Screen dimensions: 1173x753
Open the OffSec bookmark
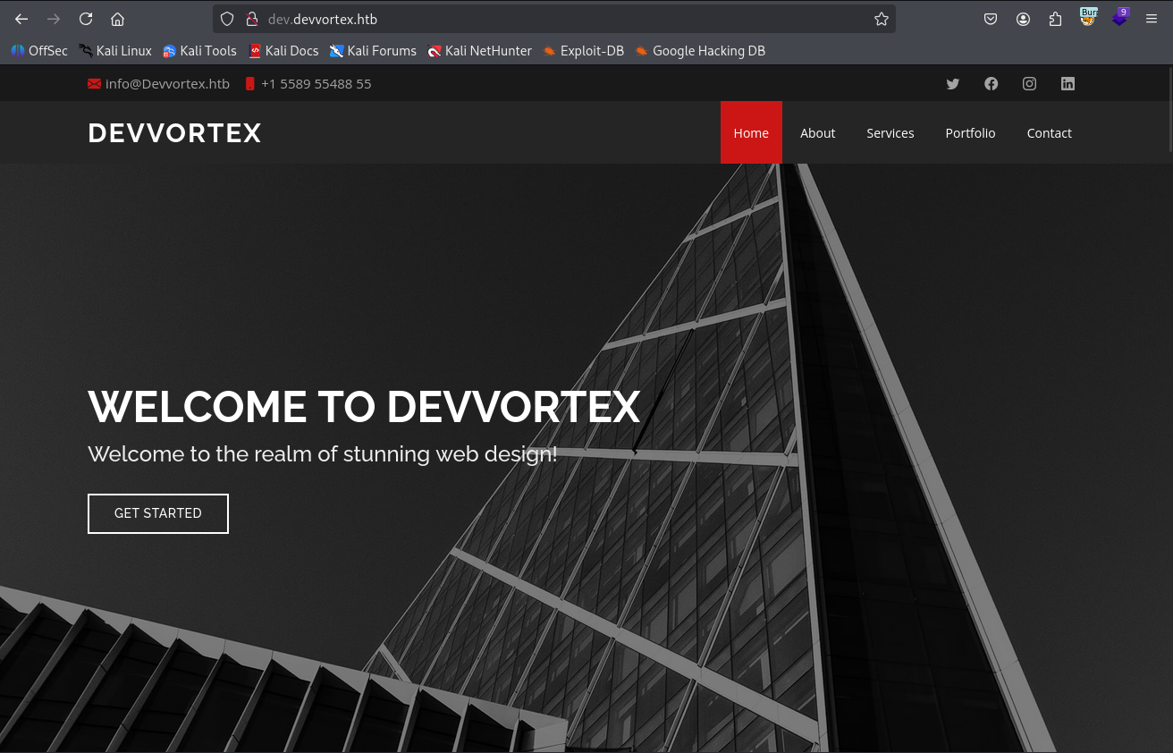tap(39, 51)
